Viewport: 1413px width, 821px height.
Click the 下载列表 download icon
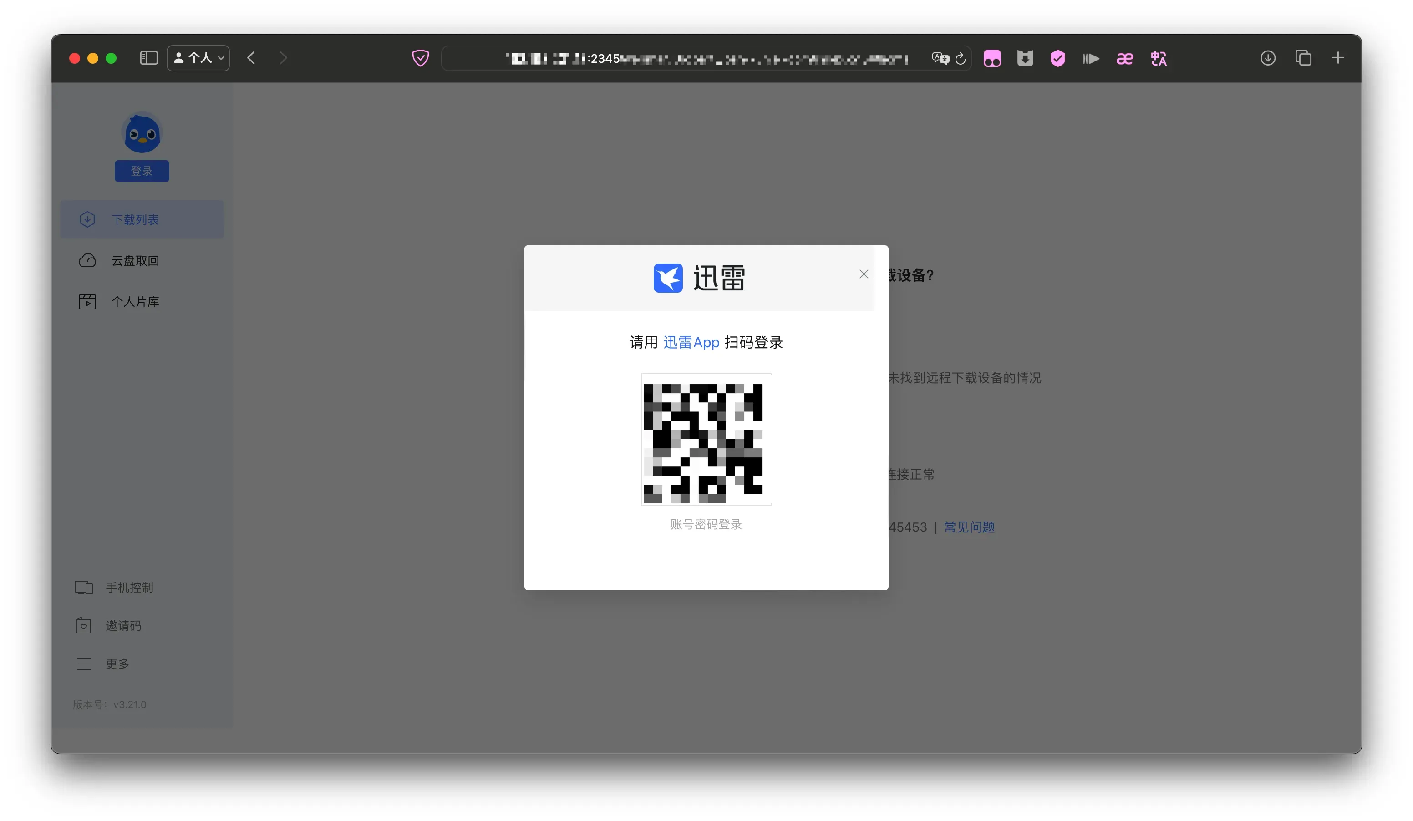(x=87, y=219)
